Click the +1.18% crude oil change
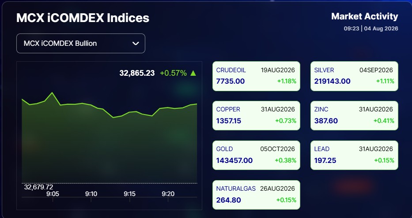Screen dimensions: 412x218 point(287,81)
